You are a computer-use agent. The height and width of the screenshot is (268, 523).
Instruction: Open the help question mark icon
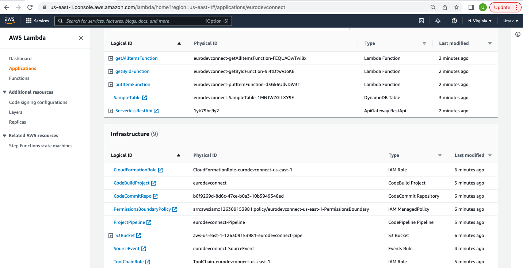(x=454, y=21)
